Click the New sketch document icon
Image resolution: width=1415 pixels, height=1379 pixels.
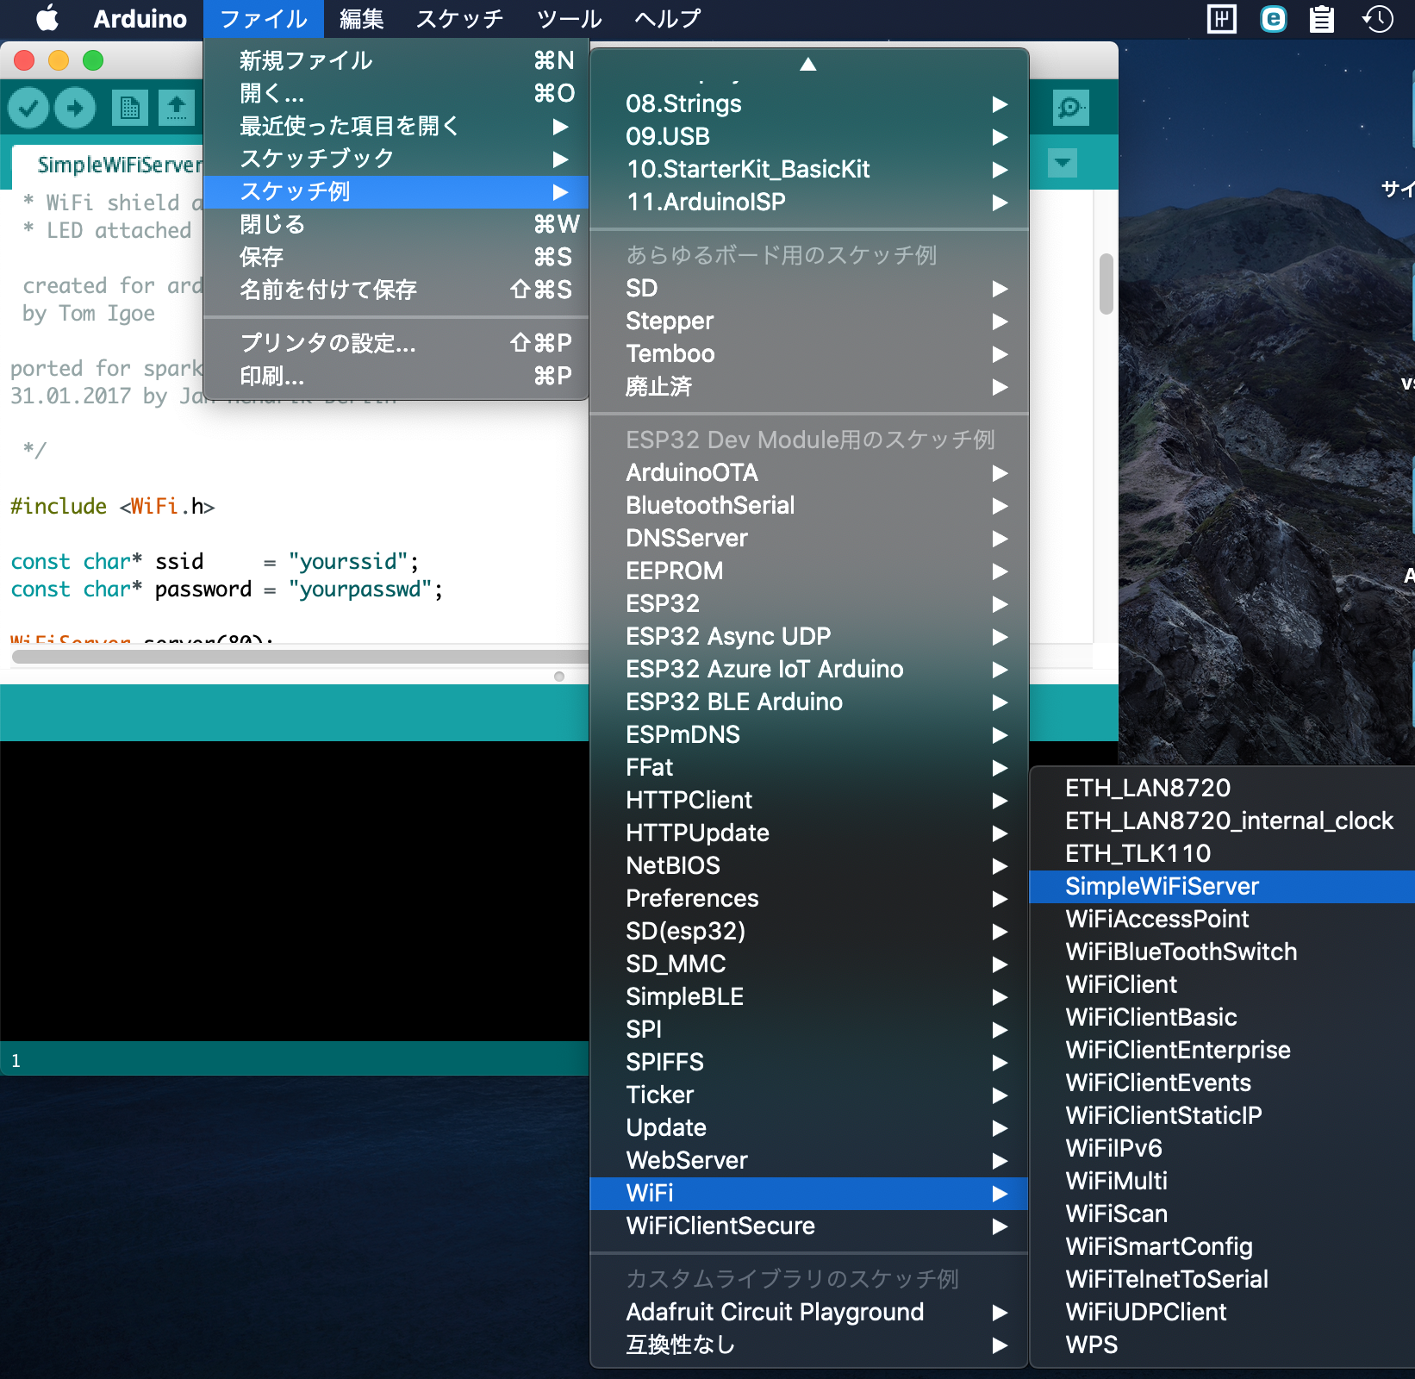129,108
